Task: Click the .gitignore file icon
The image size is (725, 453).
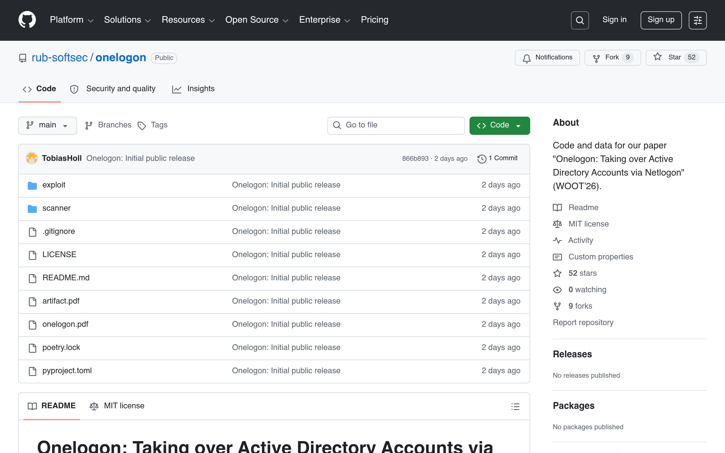Action: point(32,232)
